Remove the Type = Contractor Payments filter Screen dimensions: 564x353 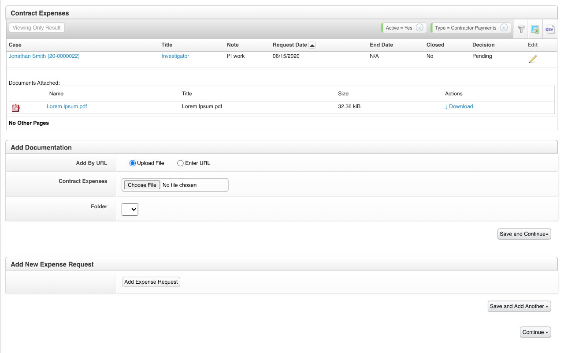tap(504, 28)
